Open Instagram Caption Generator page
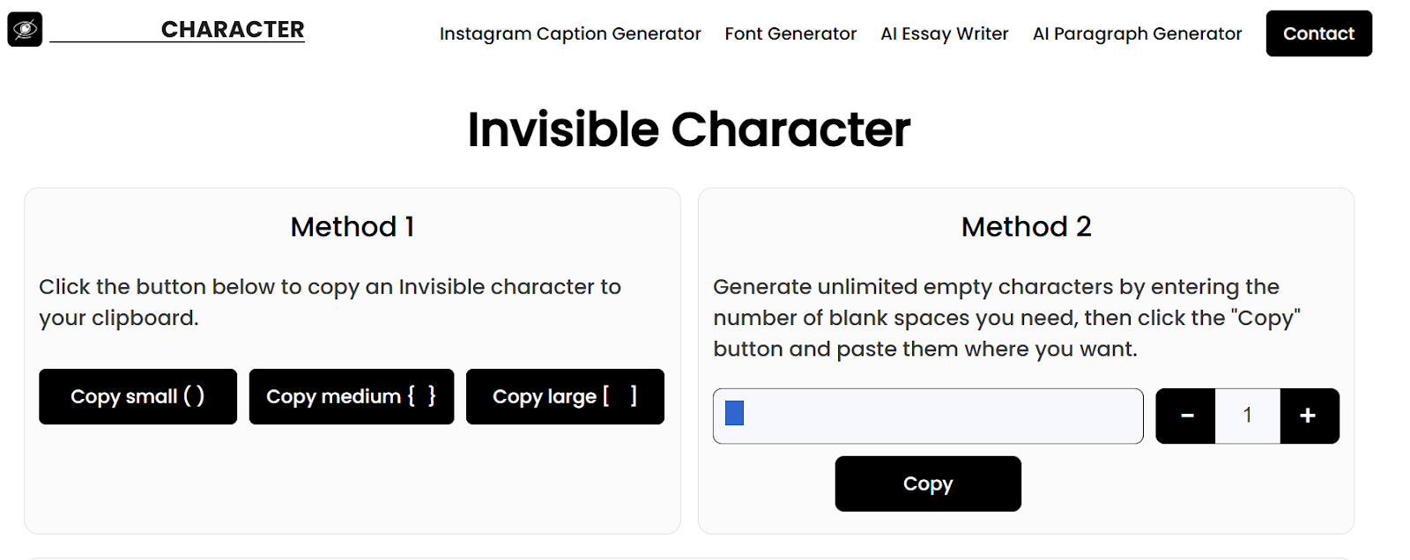 [570, 34]
